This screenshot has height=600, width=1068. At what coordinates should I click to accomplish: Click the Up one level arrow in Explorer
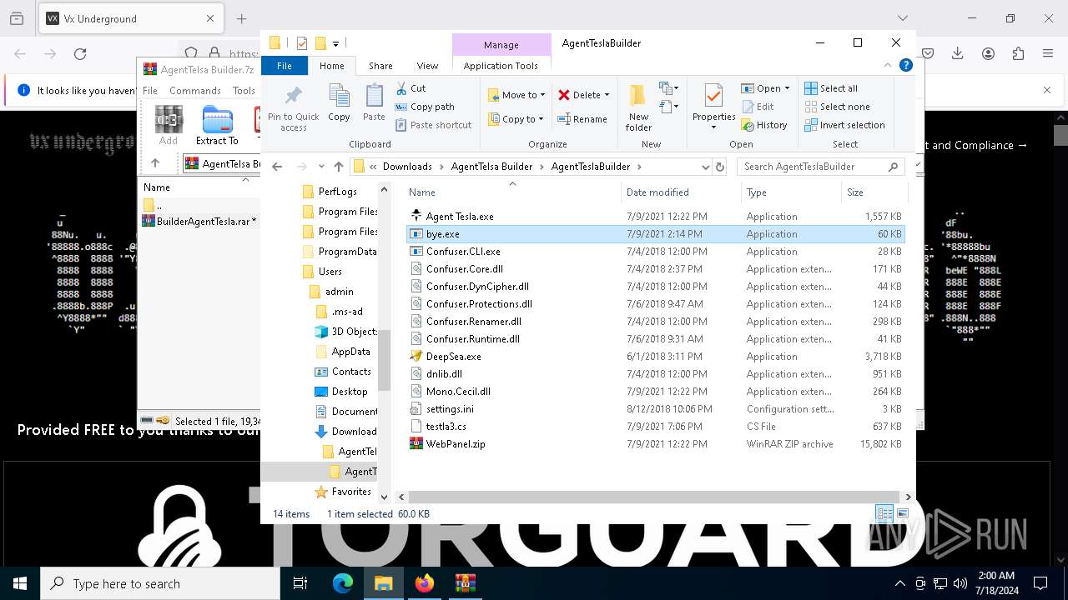[x=338, y=167]
